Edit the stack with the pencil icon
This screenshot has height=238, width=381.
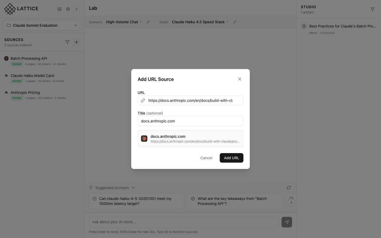pyautogui.click(x=235, y=22)
